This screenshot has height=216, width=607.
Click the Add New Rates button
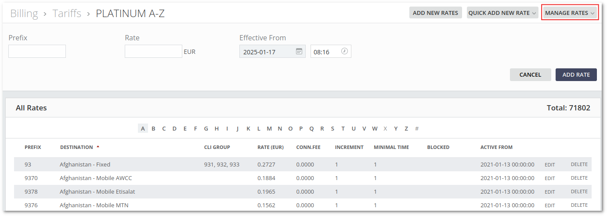pos(435,13)
